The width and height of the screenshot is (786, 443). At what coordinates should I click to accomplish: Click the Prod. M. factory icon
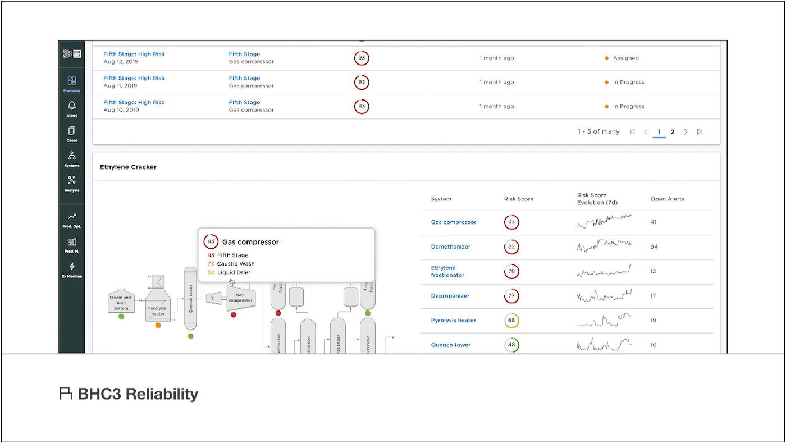pos(72,241)
